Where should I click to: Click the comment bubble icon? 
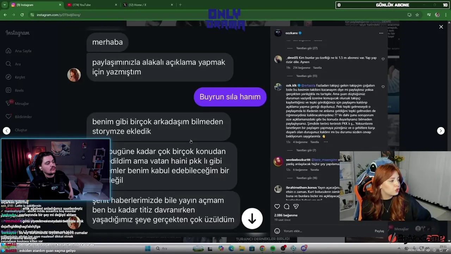pos(286,206)
